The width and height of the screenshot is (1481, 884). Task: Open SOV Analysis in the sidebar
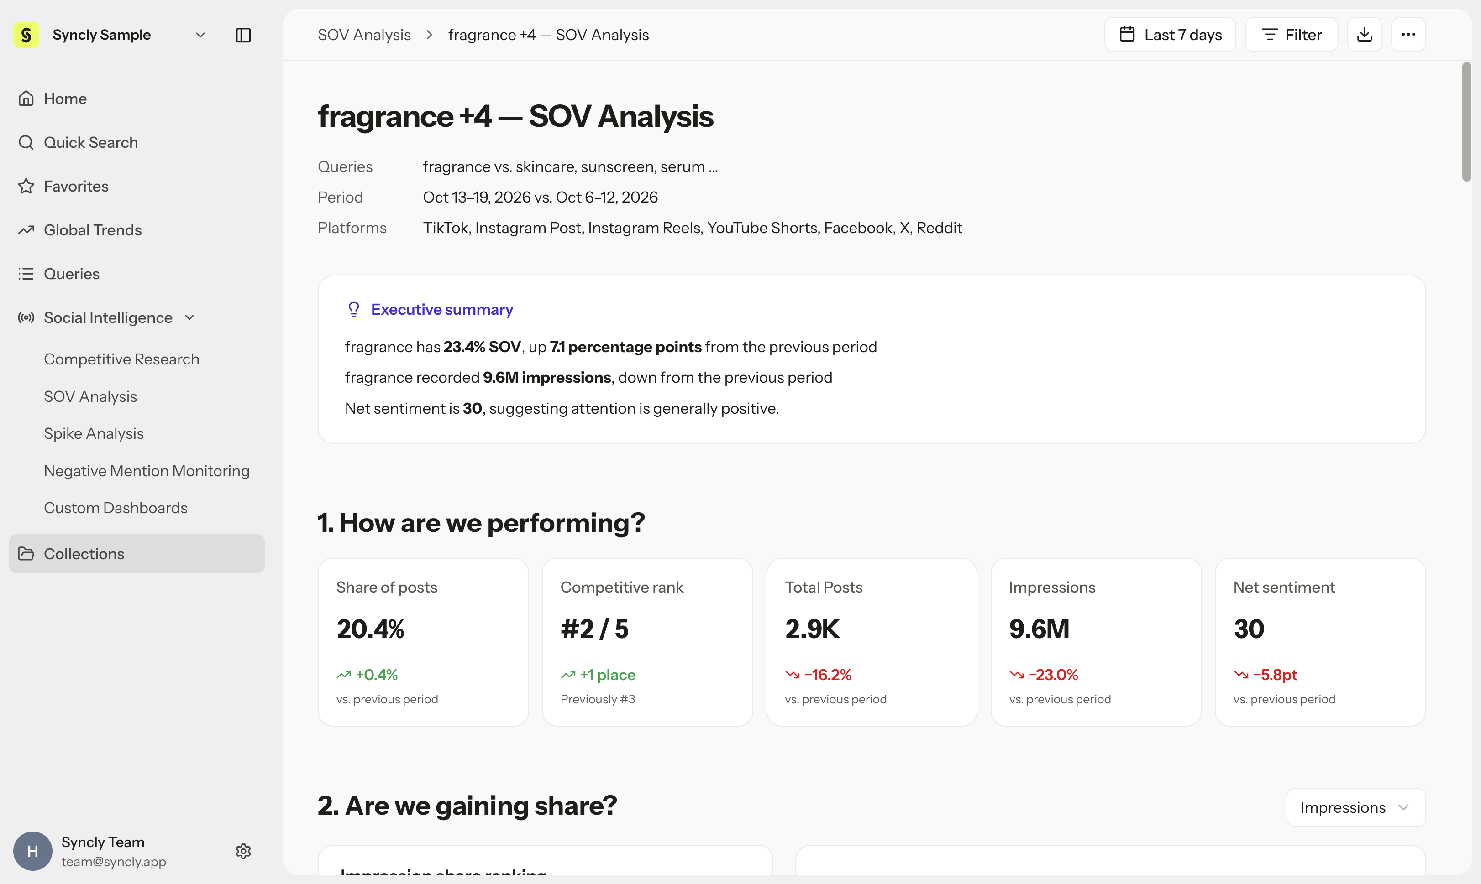pos(91,397)
